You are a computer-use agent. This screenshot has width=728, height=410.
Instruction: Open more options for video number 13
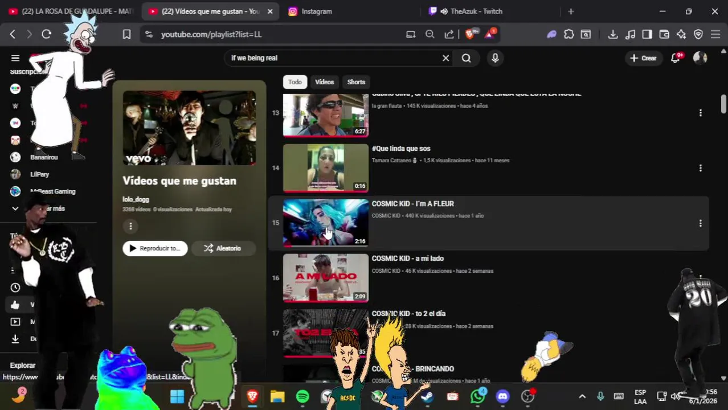(x=701, y=113)
